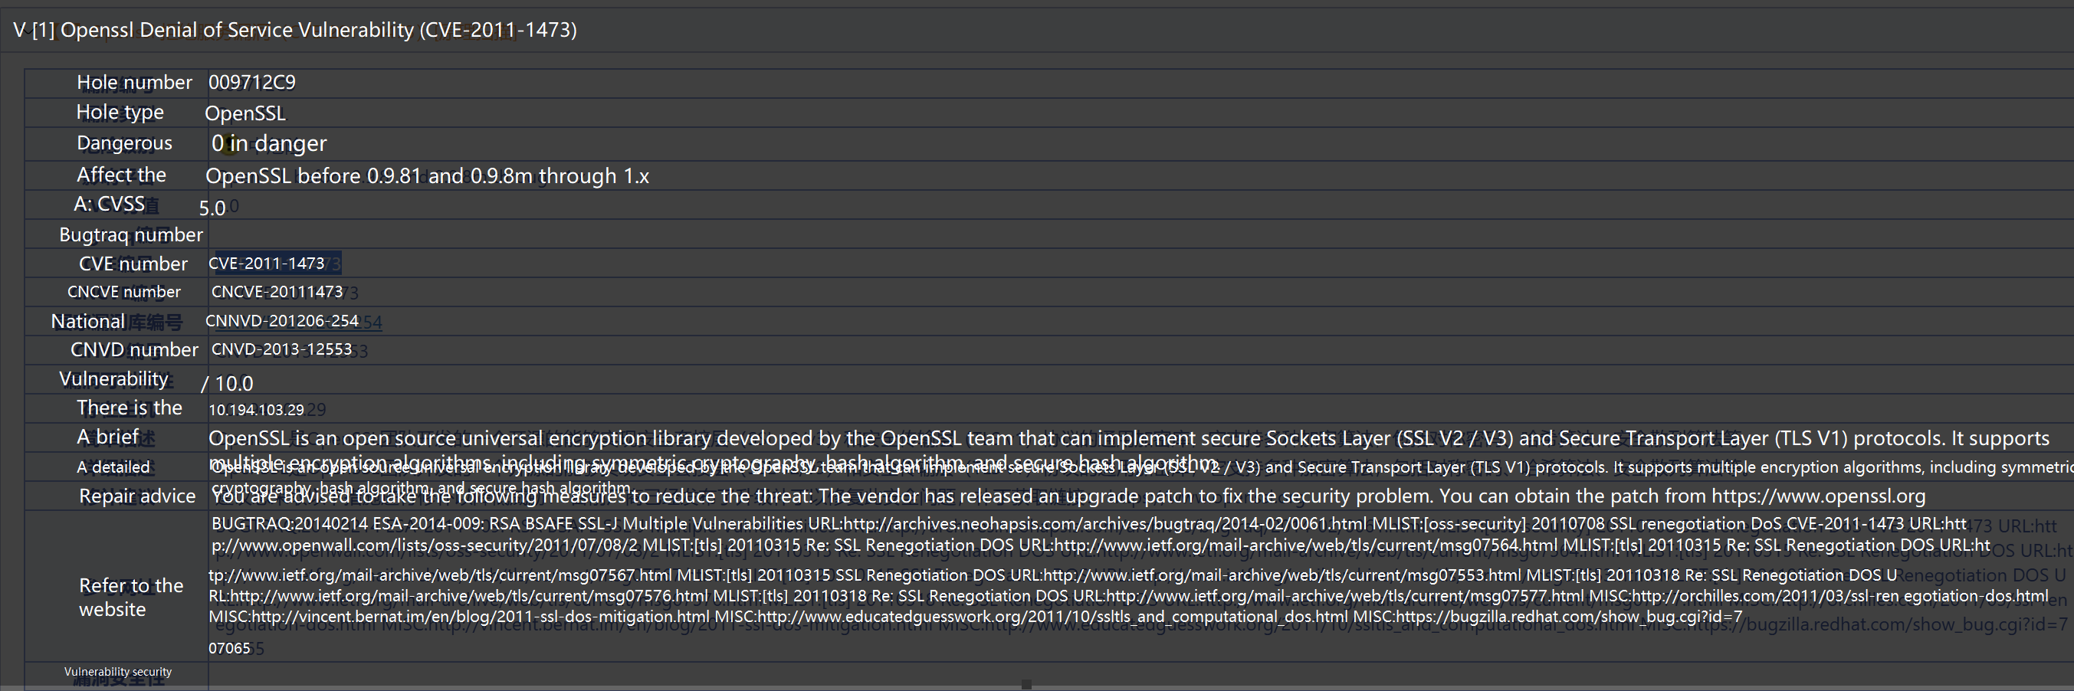Open the neohapsis bugtraq archive URL
The image size is (2074, 691).
[1104, 524]
